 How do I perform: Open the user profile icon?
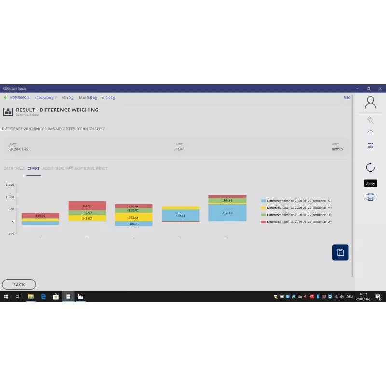(x=370, y=102)
